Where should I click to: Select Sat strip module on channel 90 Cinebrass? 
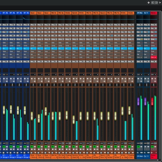pos(131,54)
